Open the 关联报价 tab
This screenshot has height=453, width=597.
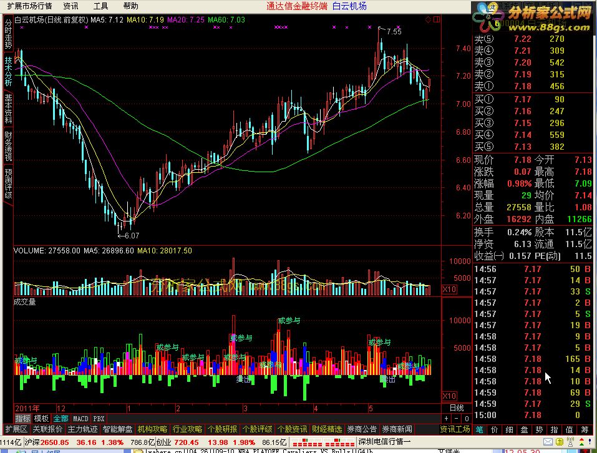[47, 429]
